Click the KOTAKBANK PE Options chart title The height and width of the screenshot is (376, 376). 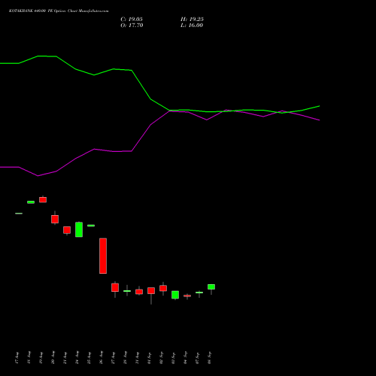click(59, 11)
